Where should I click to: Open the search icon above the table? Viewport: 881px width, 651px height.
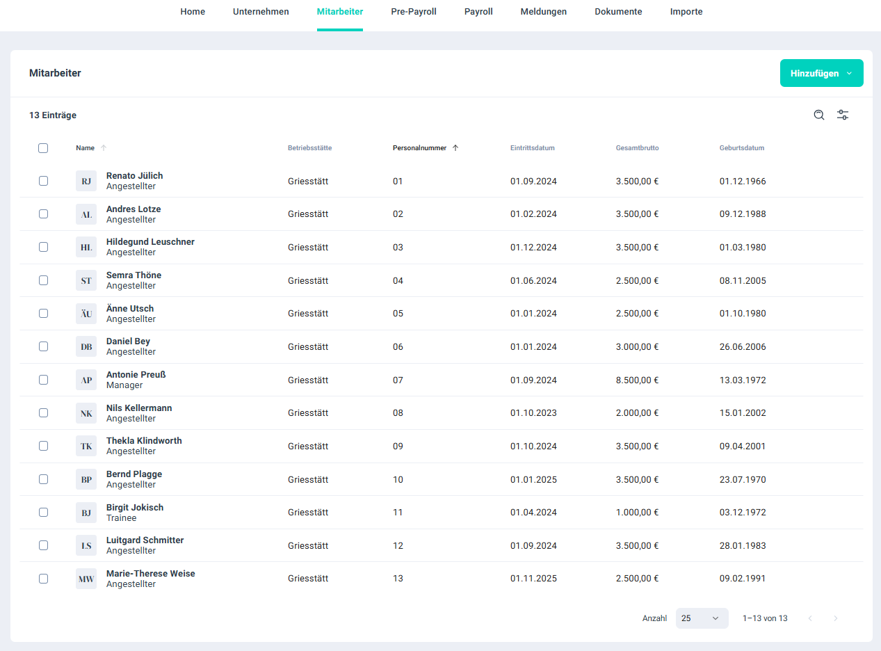click(819, 115)
